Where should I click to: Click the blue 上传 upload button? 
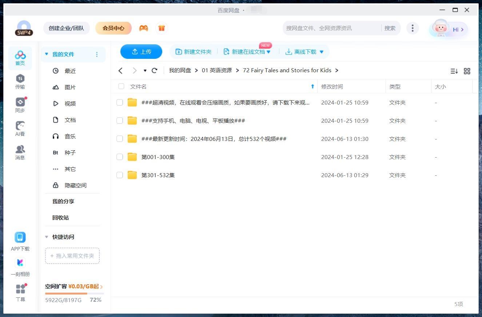pos(141,52)
